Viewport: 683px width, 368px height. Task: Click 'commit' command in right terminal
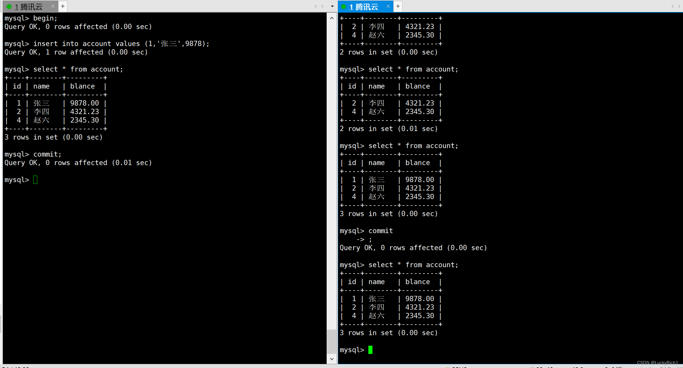point(380,231)
